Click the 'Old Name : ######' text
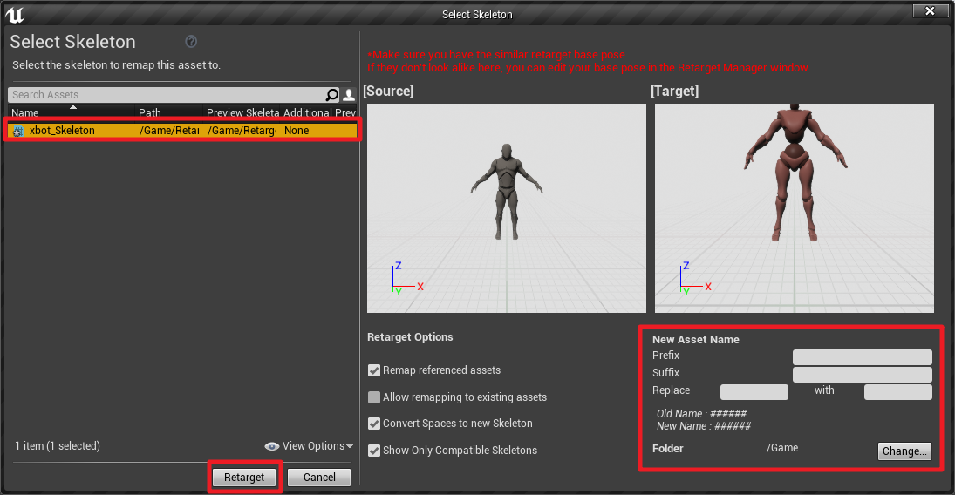The image size is (955, 495). click(701, 413)
